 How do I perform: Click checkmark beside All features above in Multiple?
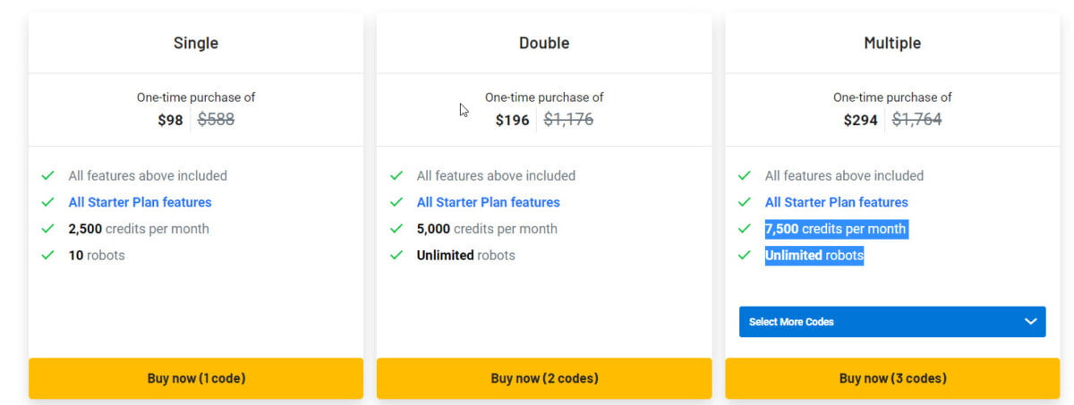click(745, 176)
